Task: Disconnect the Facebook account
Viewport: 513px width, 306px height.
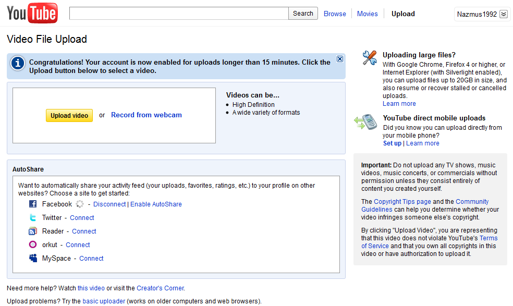Action: coord(109,204)
